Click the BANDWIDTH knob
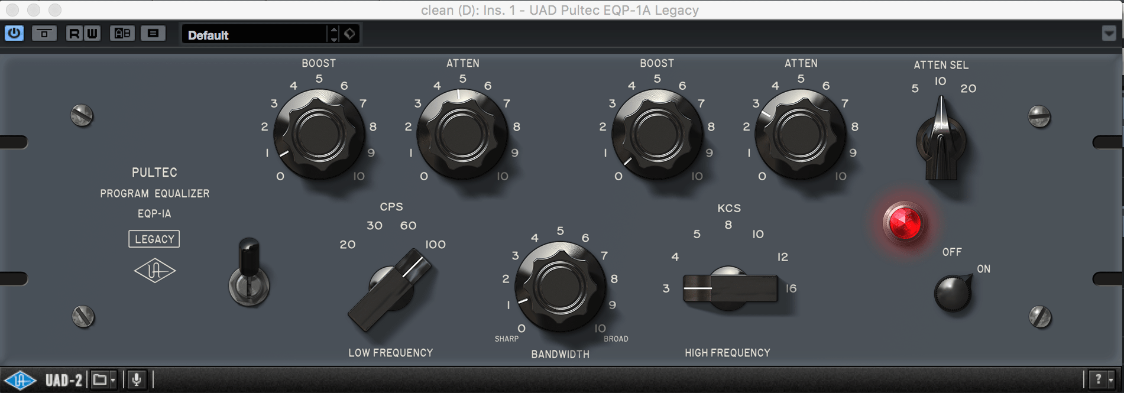Image resolution: width=1124 pixels, height=393 pixels. pyautogui.click(x=560, y=287)
